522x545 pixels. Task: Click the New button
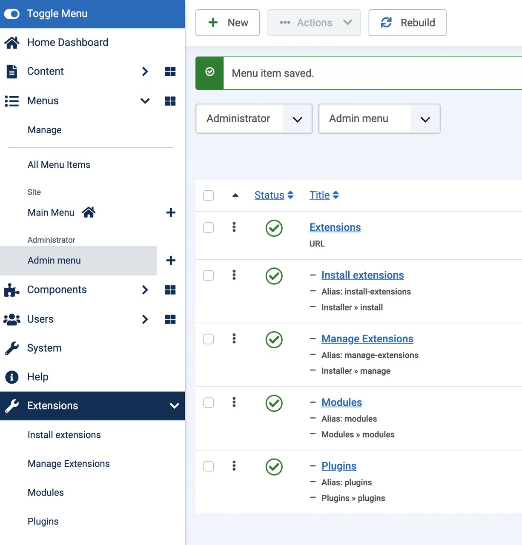[228, 23]
